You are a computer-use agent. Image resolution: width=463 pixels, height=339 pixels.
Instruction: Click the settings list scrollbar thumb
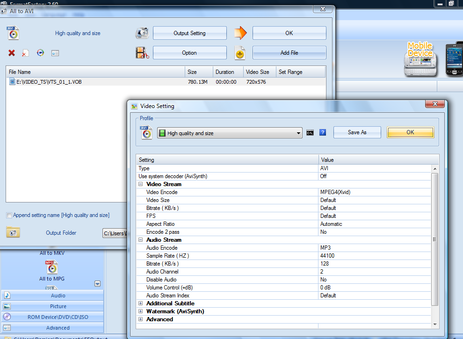coord(434,239)
